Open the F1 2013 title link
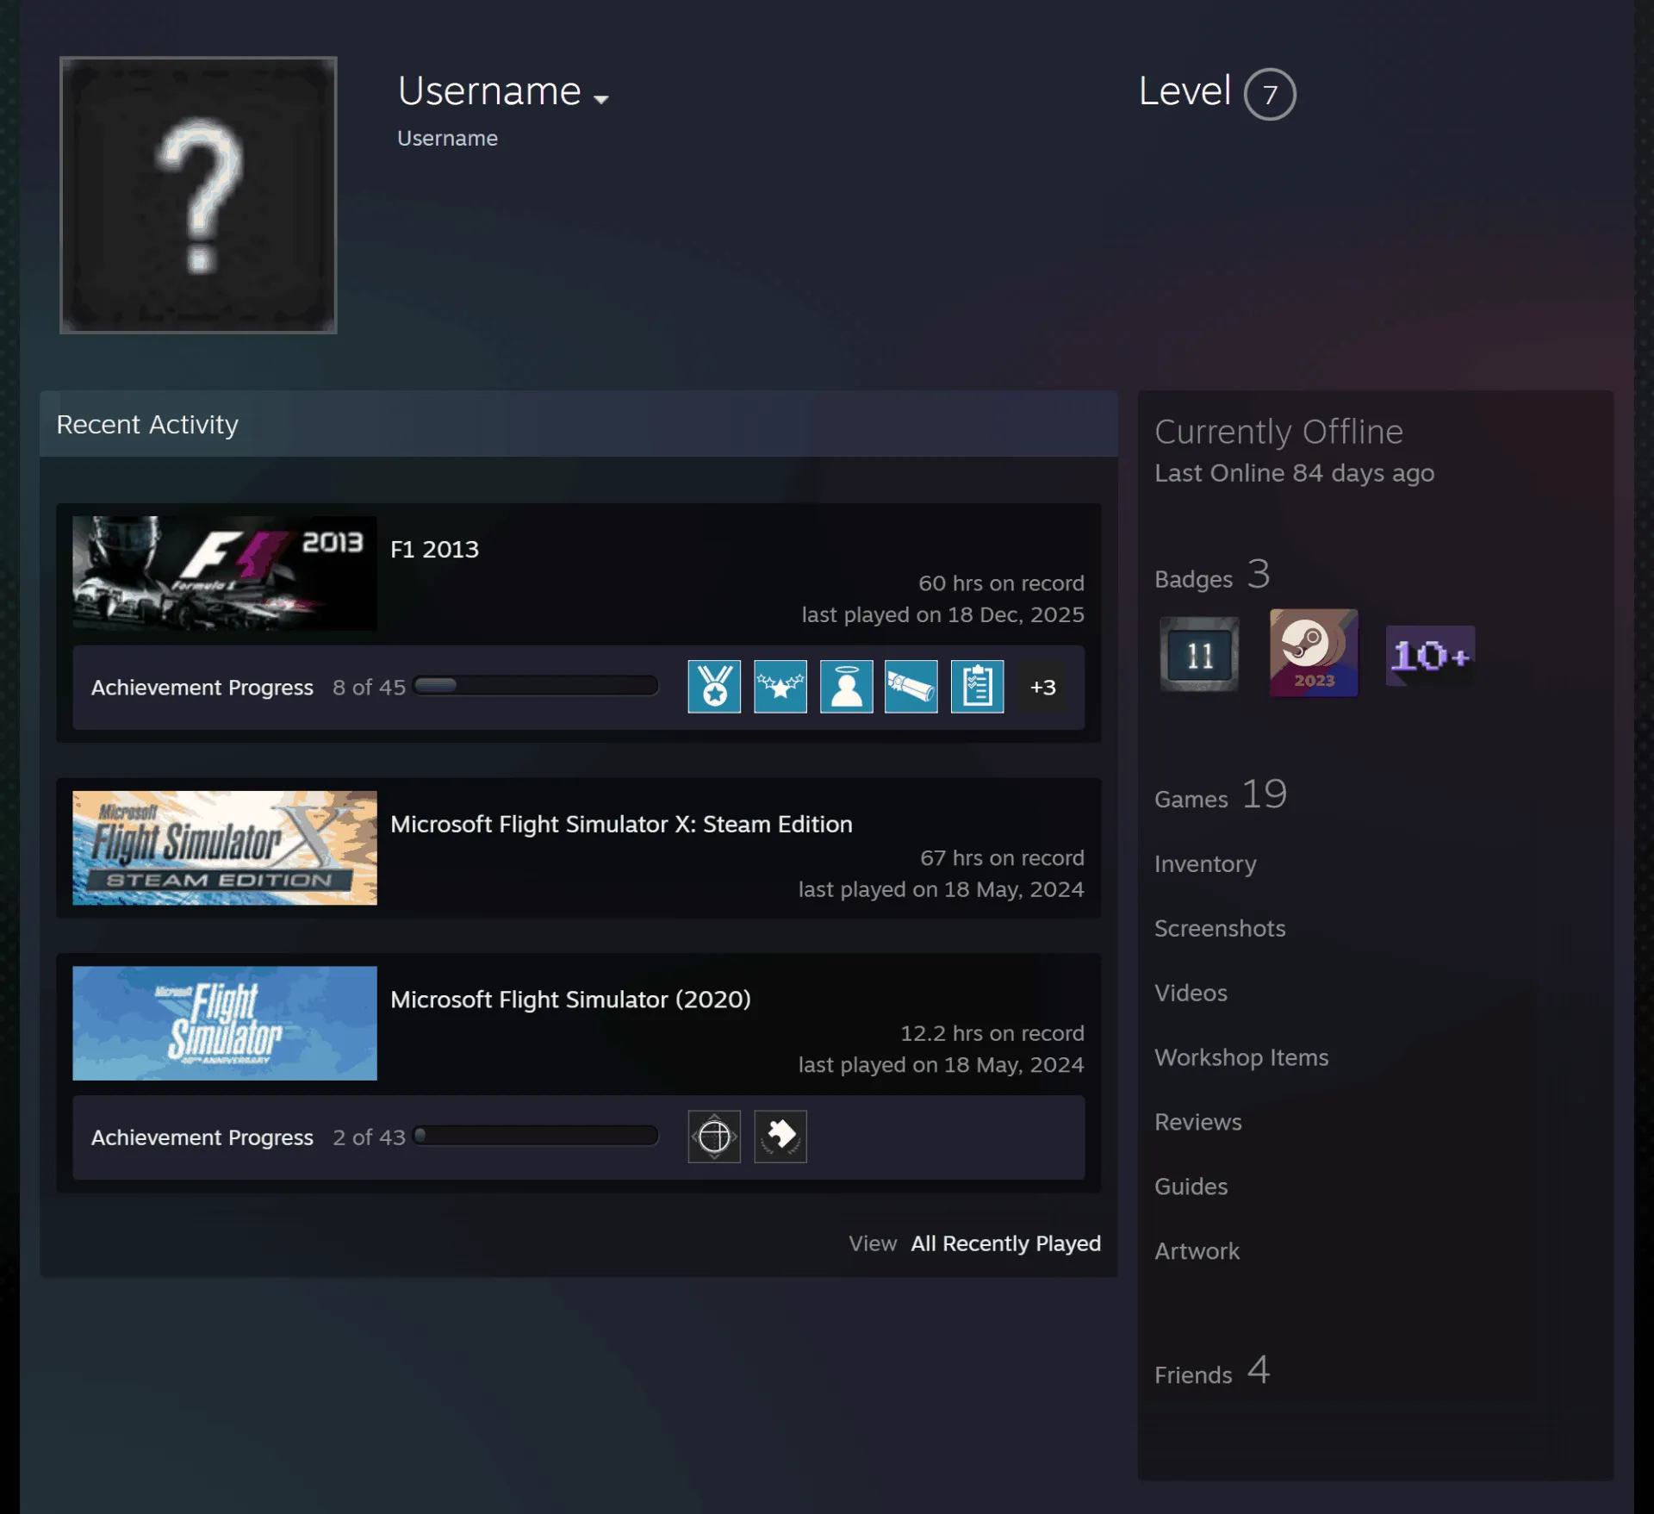The image size is (1654, 1514). point(434,549)
